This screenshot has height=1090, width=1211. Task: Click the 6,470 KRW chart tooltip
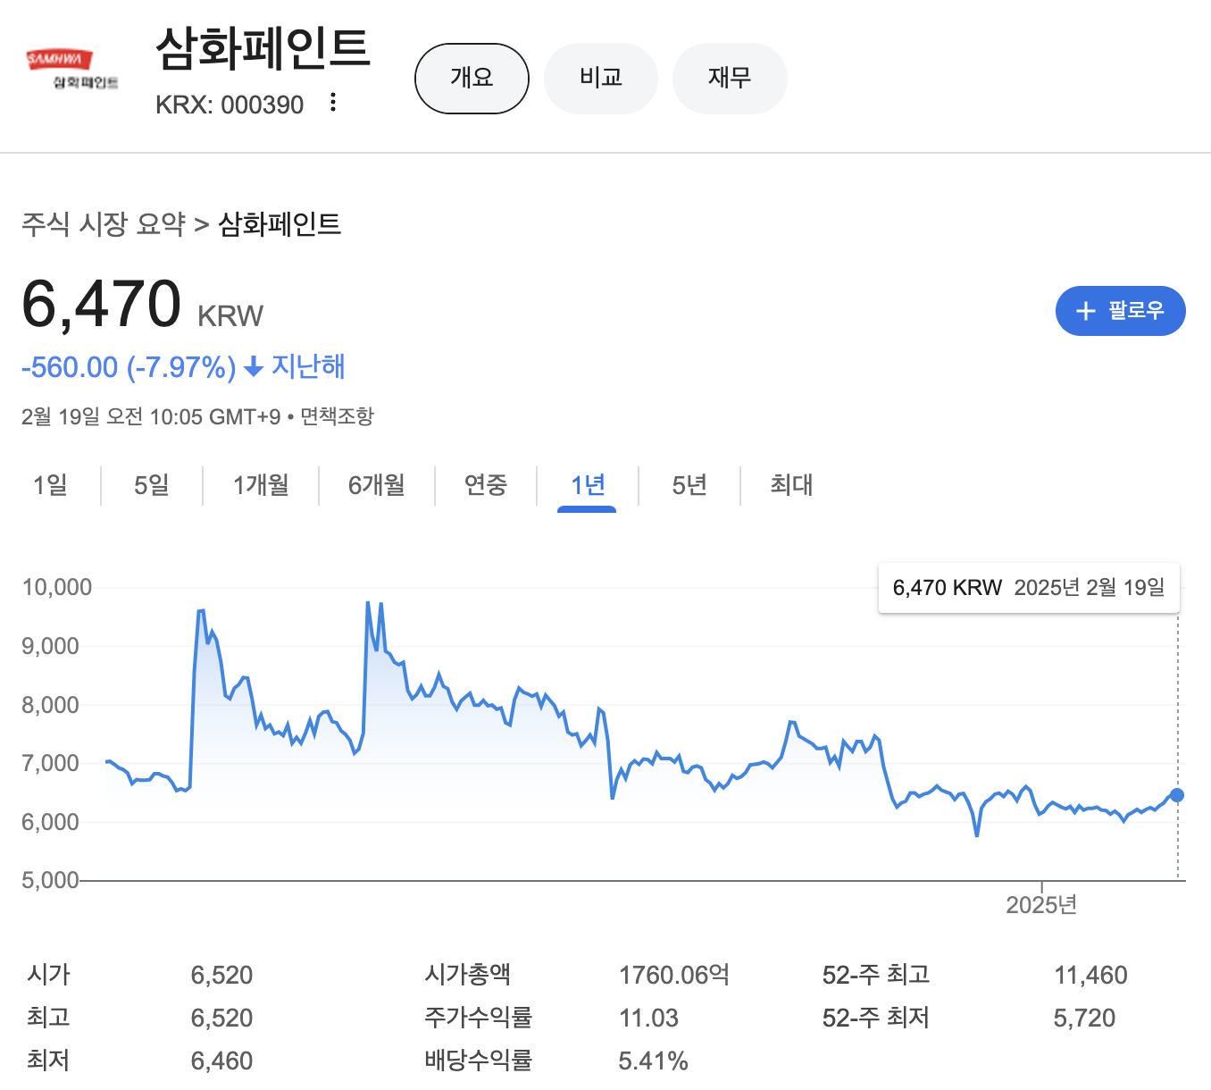(x=1029, y=588)
